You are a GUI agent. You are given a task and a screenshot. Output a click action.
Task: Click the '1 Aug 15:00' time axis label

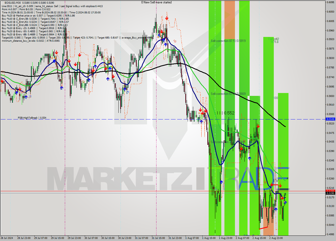click(x=209, y=238)
